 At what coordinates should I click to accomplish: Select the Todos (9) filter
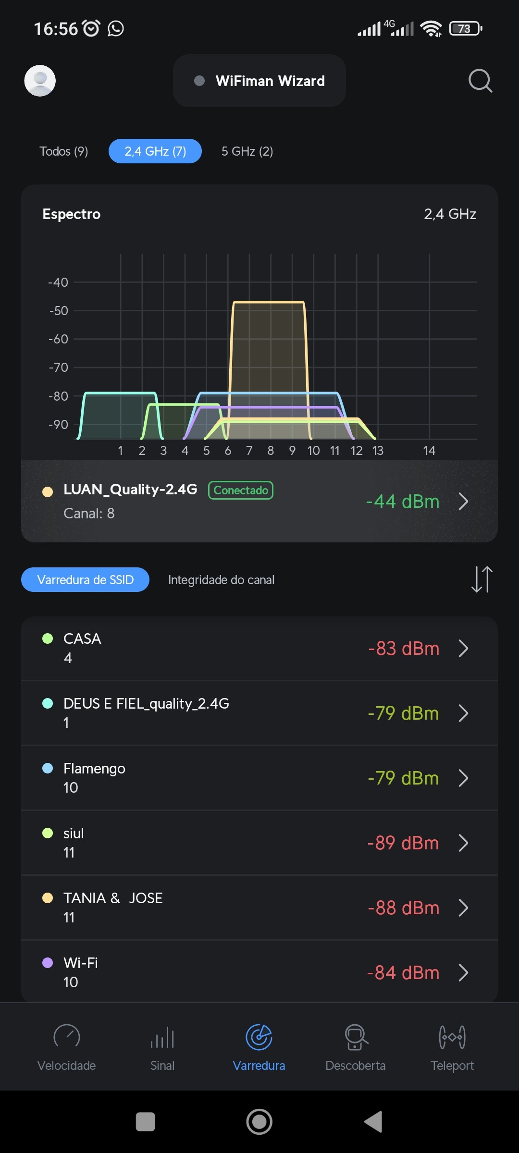click(64, 151)
